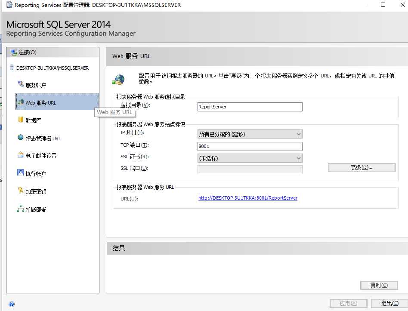Click the 虚拟目录(V) label

point(135,105)
